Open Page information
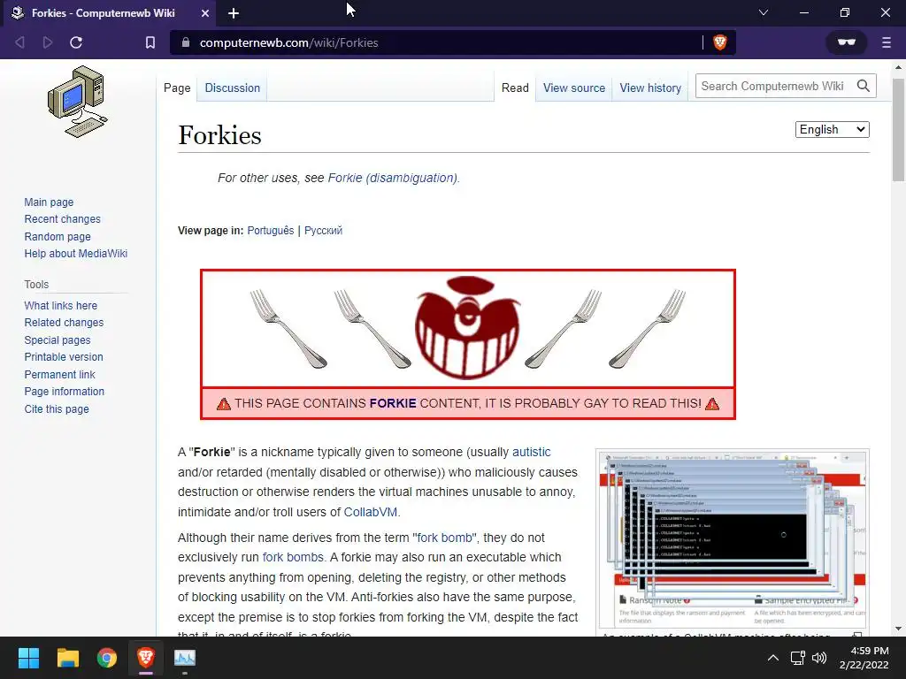 click(x=64, y=391)
